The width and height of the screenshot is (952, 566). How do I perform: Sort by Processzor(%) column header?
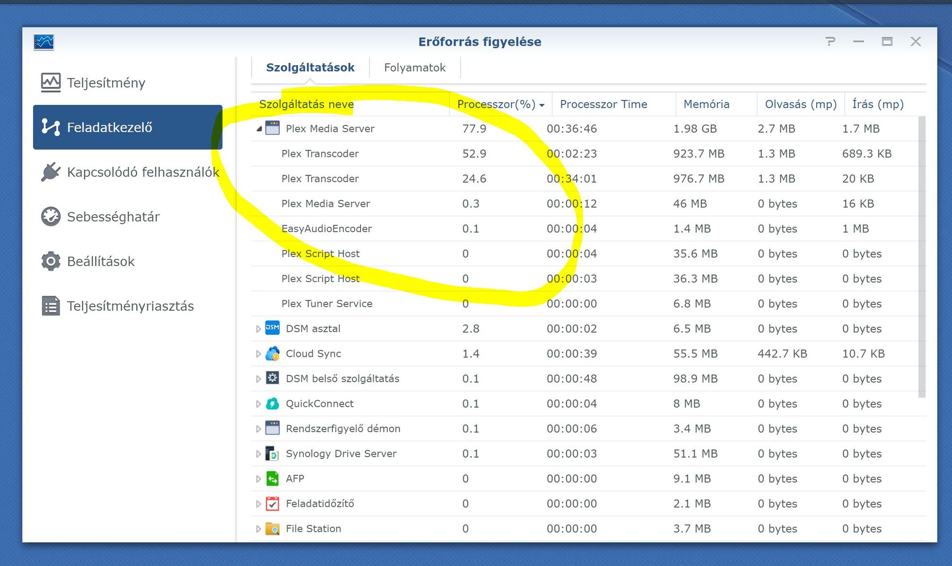pyautogui.click(x=501, y=104)
